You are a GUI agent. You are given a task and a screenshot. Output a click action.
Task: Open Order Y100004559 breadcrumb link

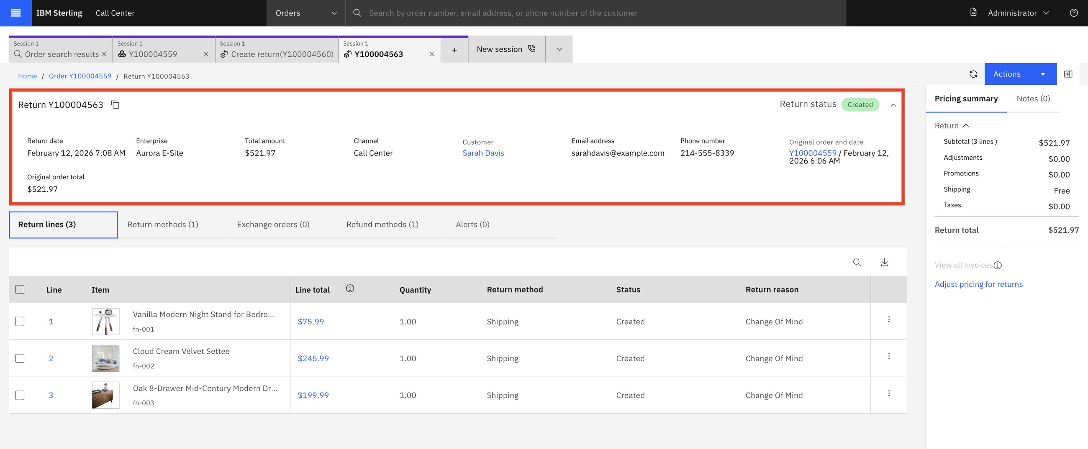(x=80, y=76)
